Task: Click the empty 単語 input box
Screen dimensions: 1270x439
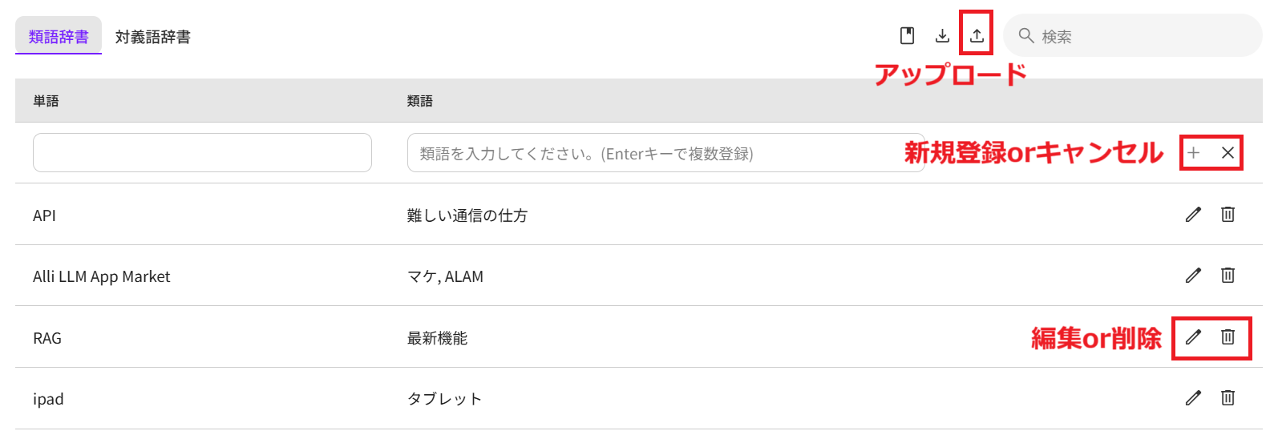Action: pyautogui.click(x=202, y=153)
